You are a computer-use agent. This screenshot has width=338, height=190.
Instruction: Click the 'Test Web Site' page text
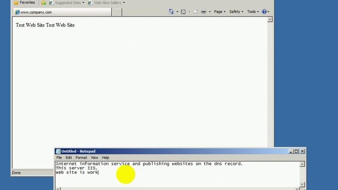point(45,25)
